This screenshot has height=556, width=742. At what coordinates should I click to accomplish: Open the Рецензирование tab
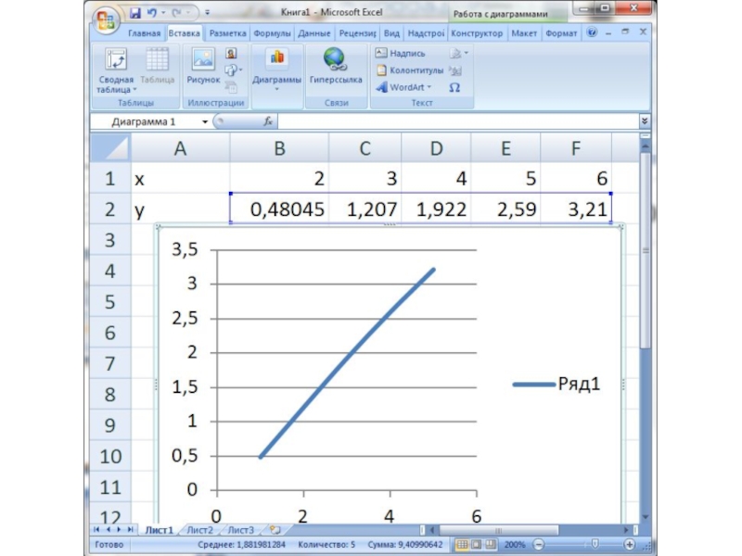coord(357,33)
